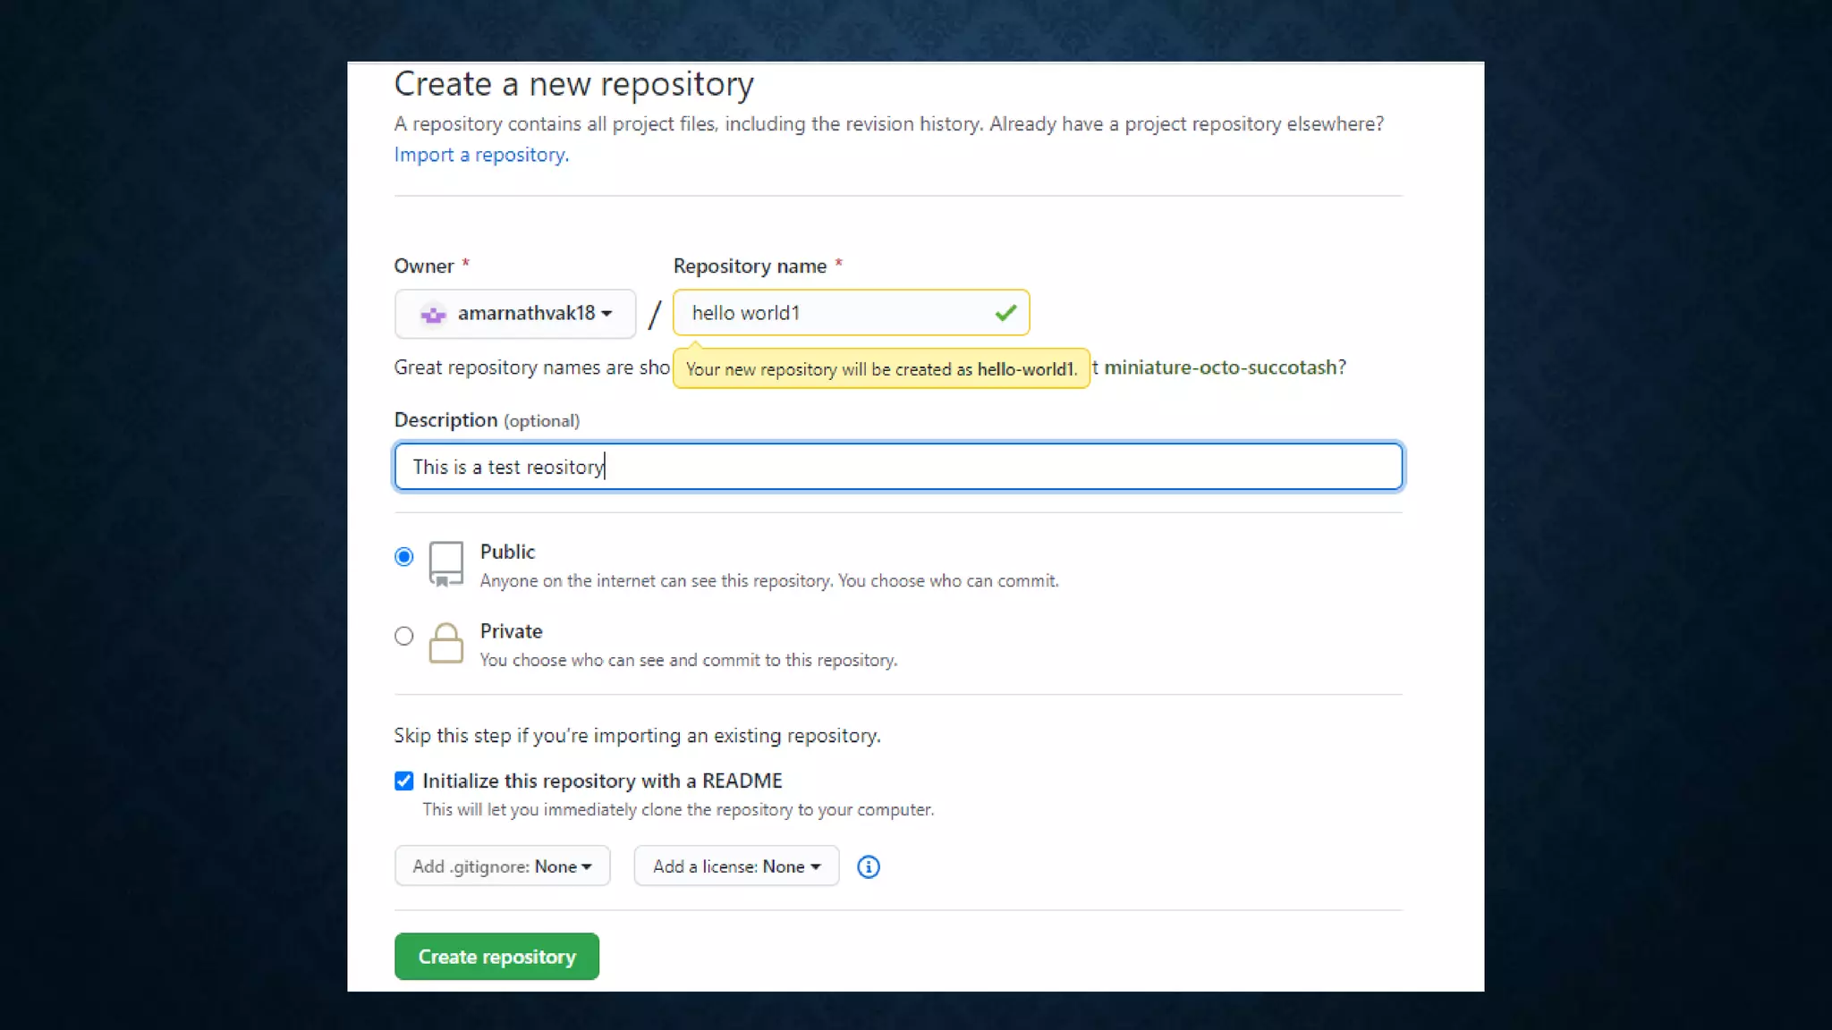Click the Private option label text
Viewport: 1832px width, 1030px height.
[x=511, y=631]
